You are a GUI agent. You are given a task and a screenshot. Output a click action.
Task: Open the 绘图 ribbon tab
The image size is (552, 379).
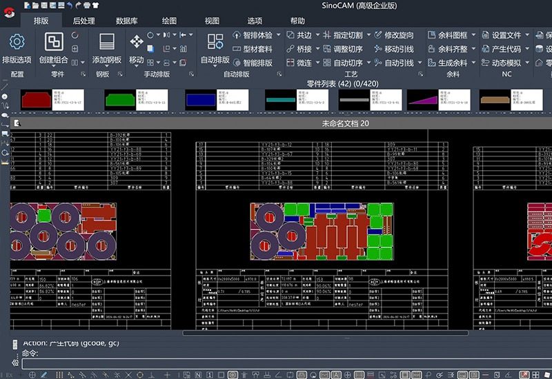pos(169,21)
